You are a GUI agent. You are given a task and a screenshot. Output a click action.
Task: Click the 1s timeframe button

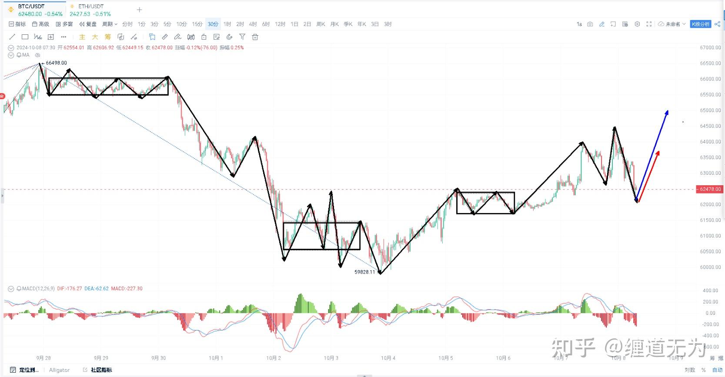(x=579, y=24)
